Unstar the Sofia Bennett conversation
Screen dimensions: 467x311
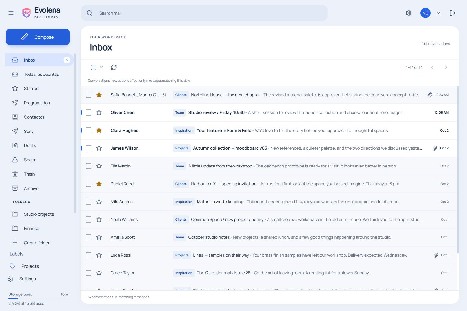click(x=99, y=95)
